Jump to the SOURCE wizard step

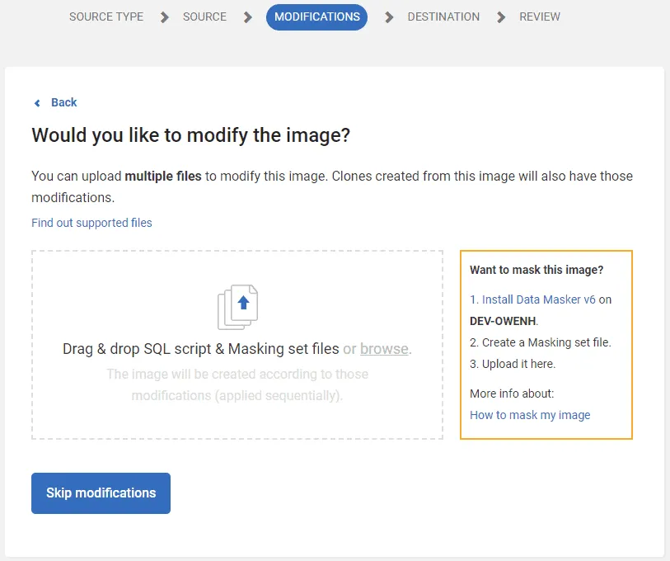tap(204, 16)
